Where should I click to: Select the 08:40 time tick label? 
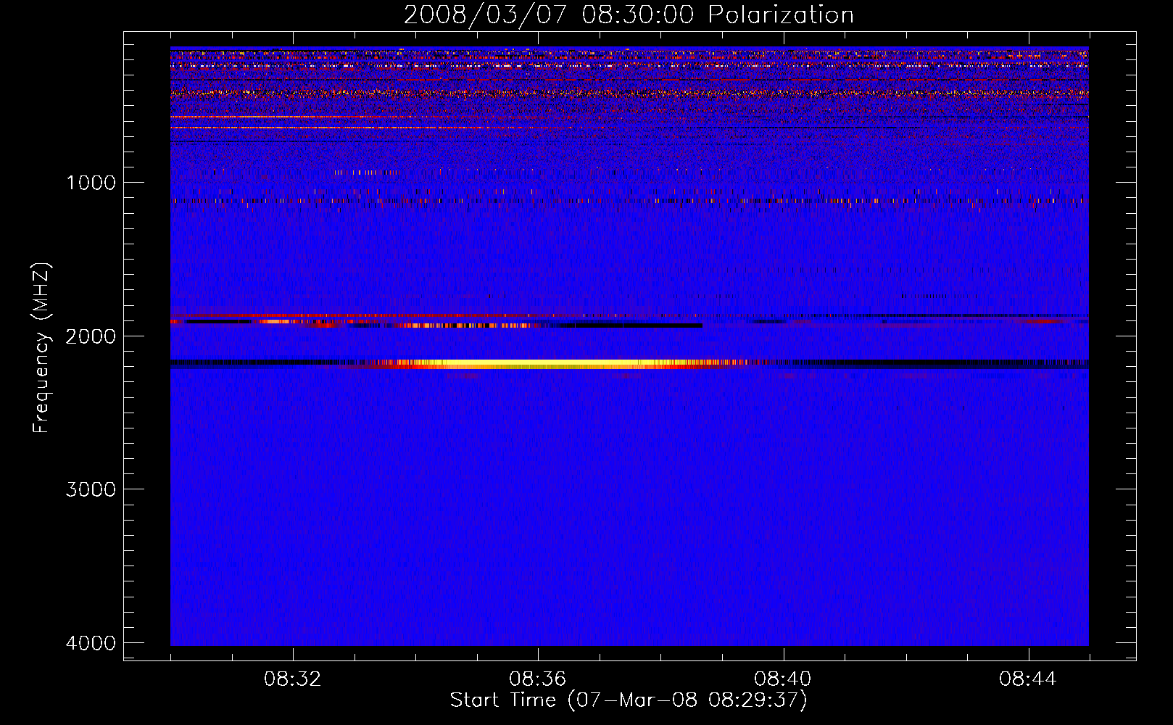[783, 679]
